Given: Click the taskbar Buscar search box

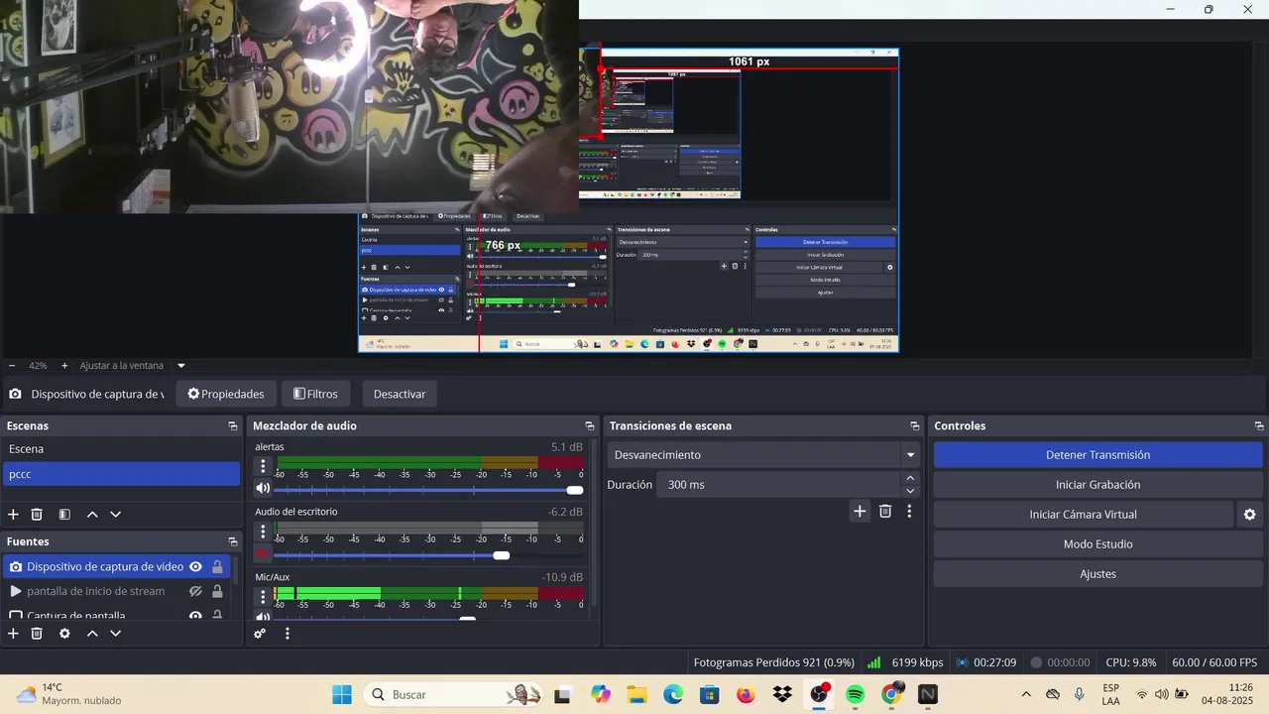Looking at the screenshot, I should click(452, 694).
